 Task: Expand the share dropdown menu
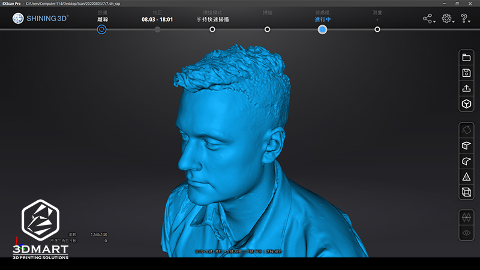click(x=428, y=19)
